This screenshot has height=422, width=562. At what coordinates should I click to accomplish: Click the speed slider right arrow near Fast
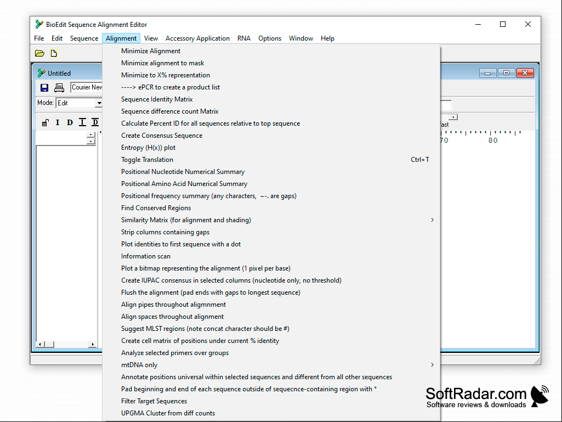click(454, 117)
